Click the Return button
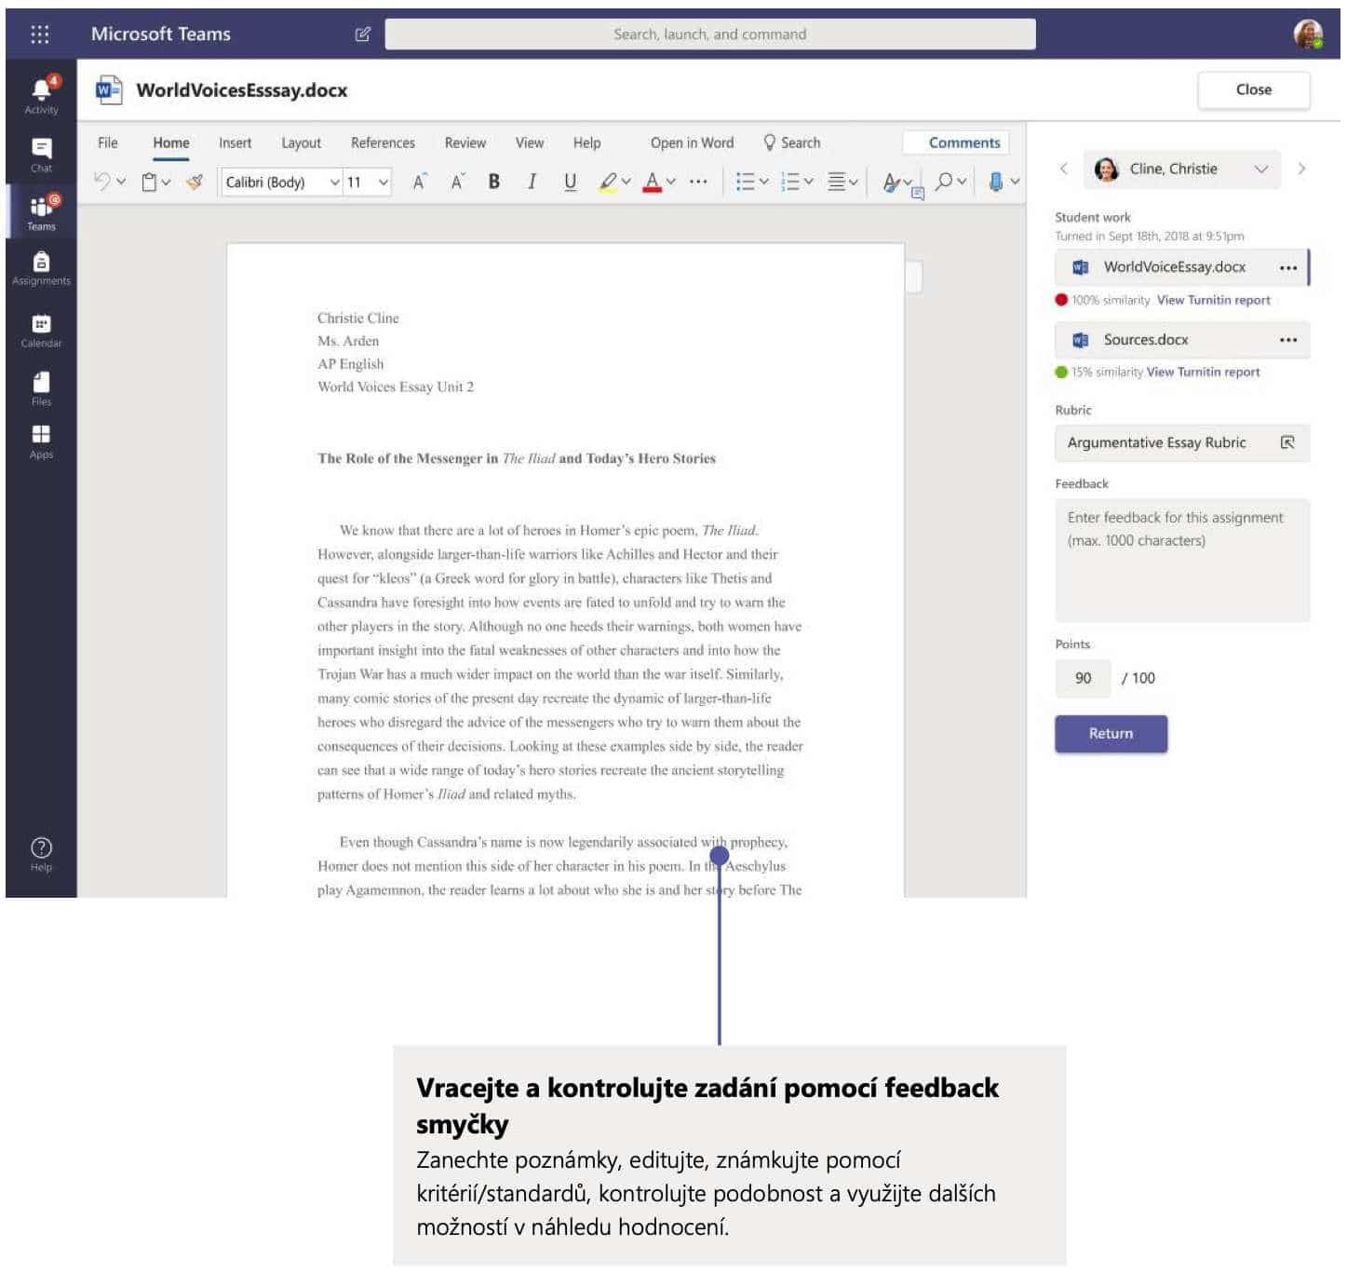Image resolution: width=1347 pixels, height=1274 pixels. point(1111,734)
